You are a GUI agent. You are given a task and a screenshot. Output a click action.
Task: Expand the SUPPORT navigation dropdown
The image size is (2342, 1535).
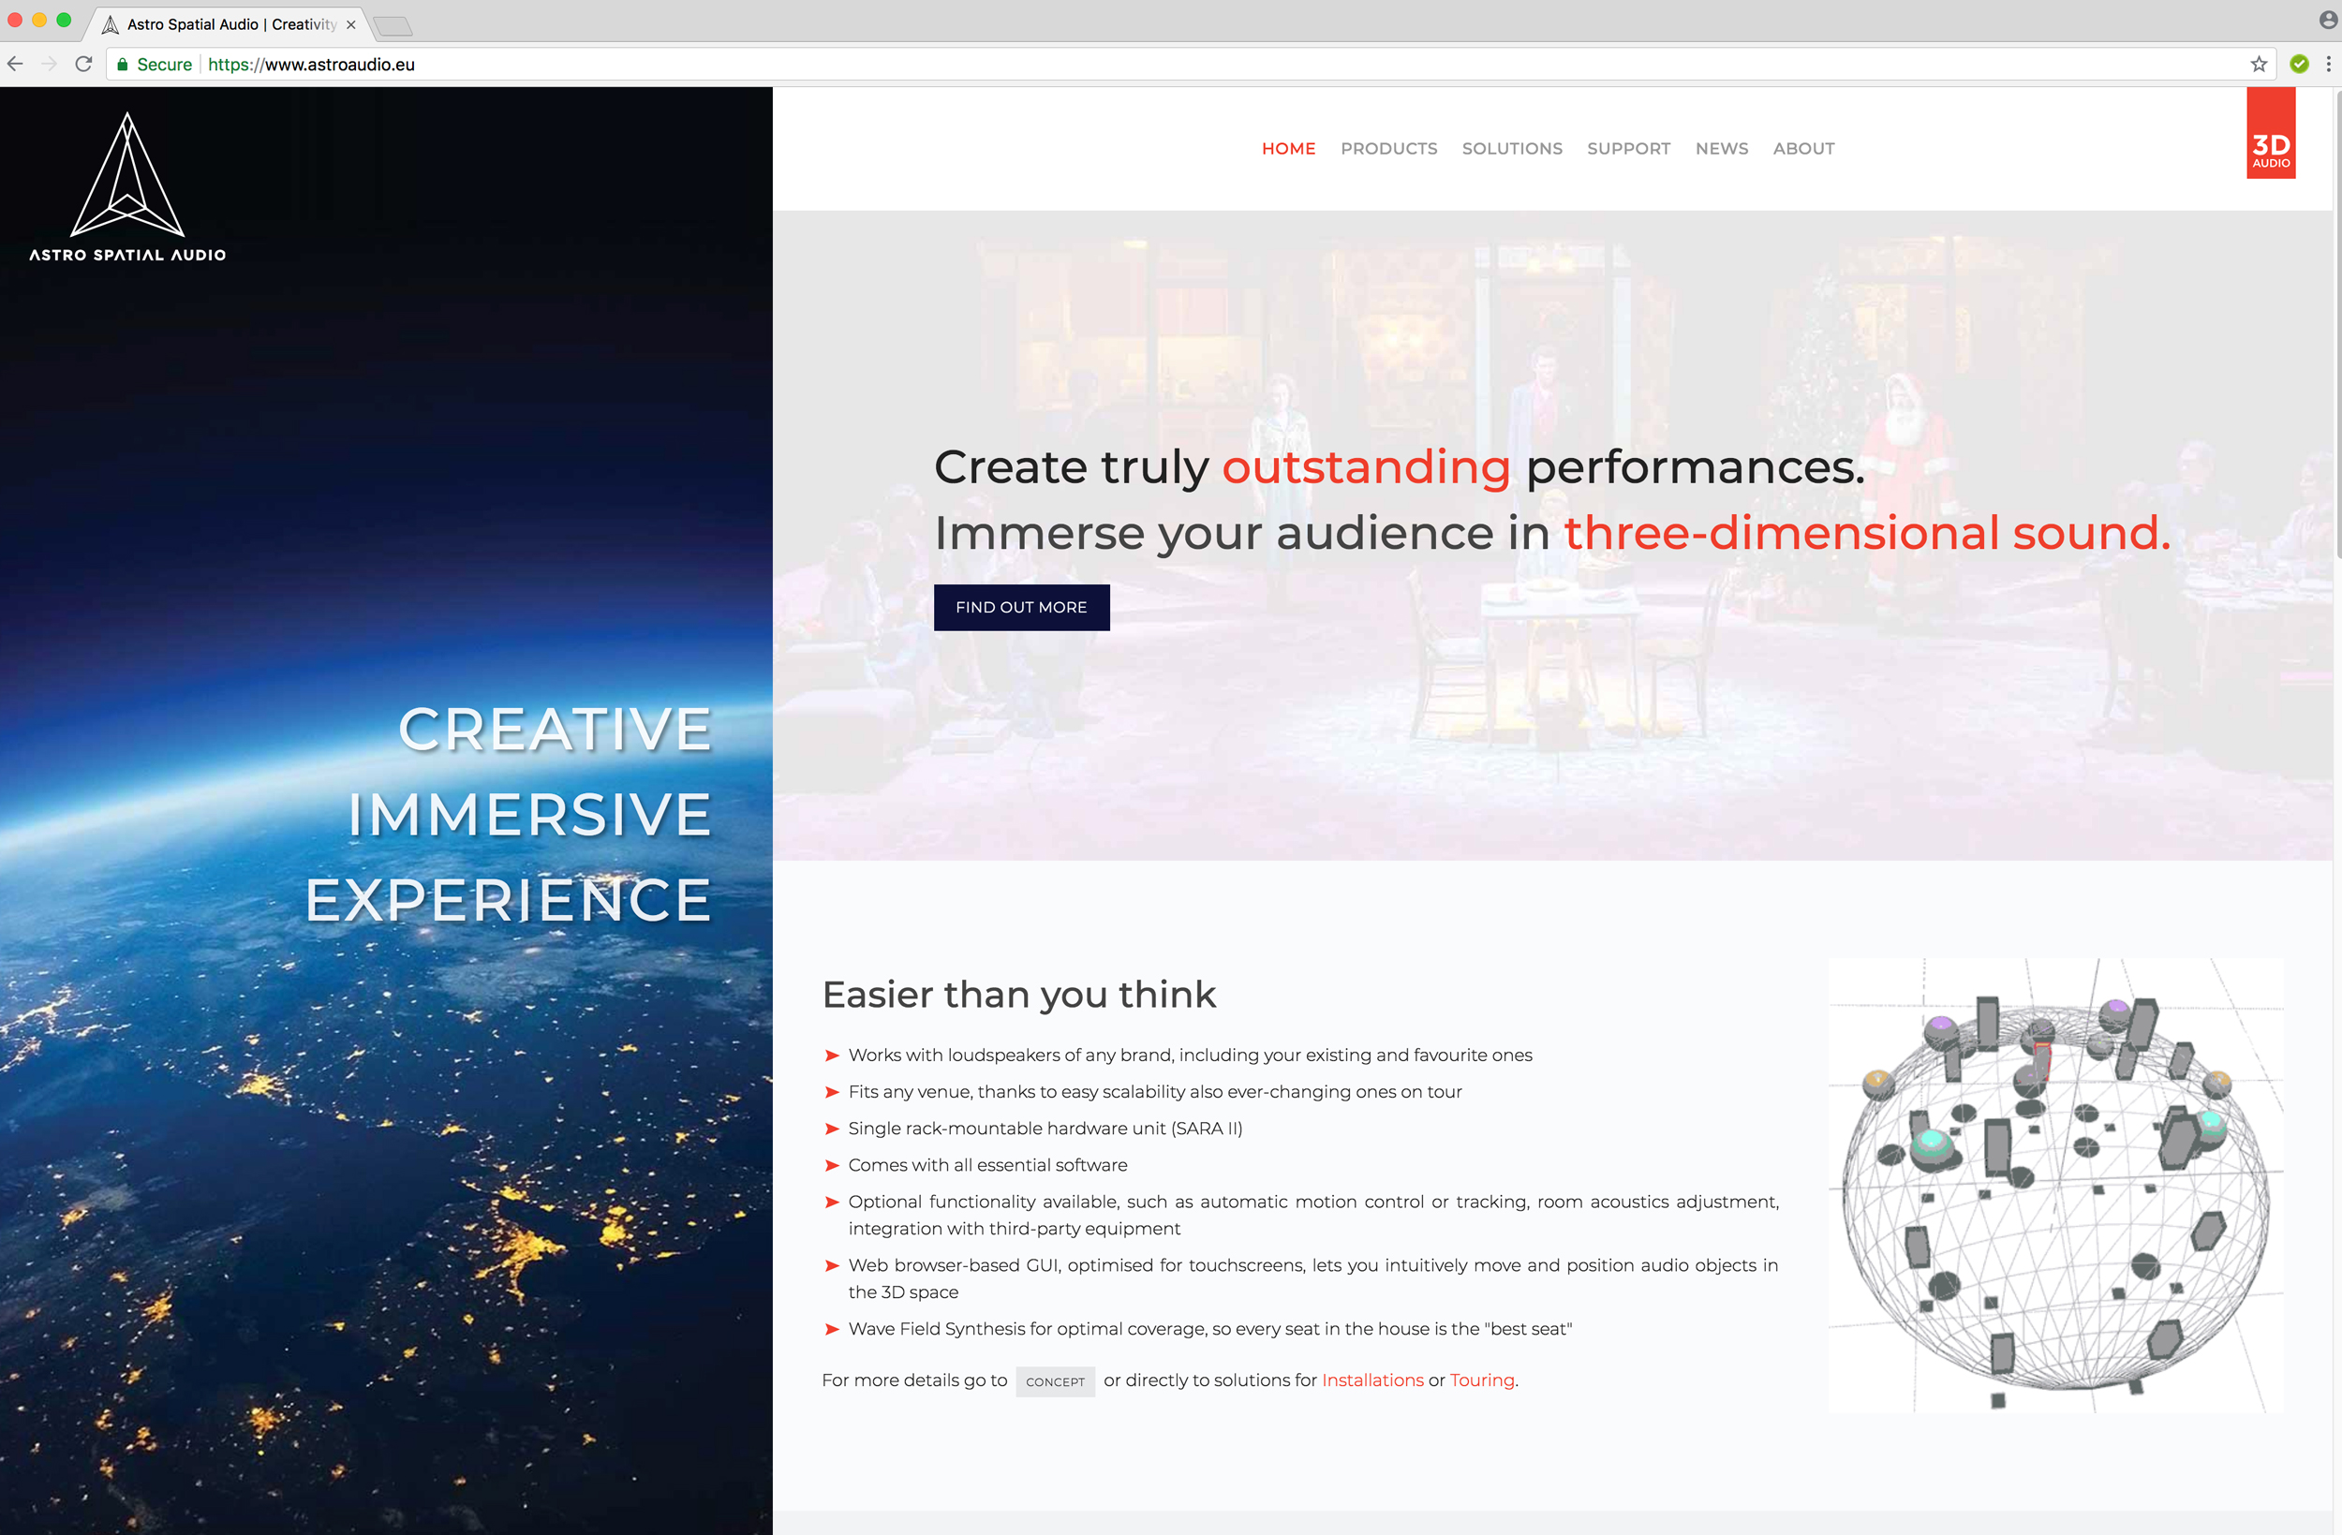(x=1627, y=147)
